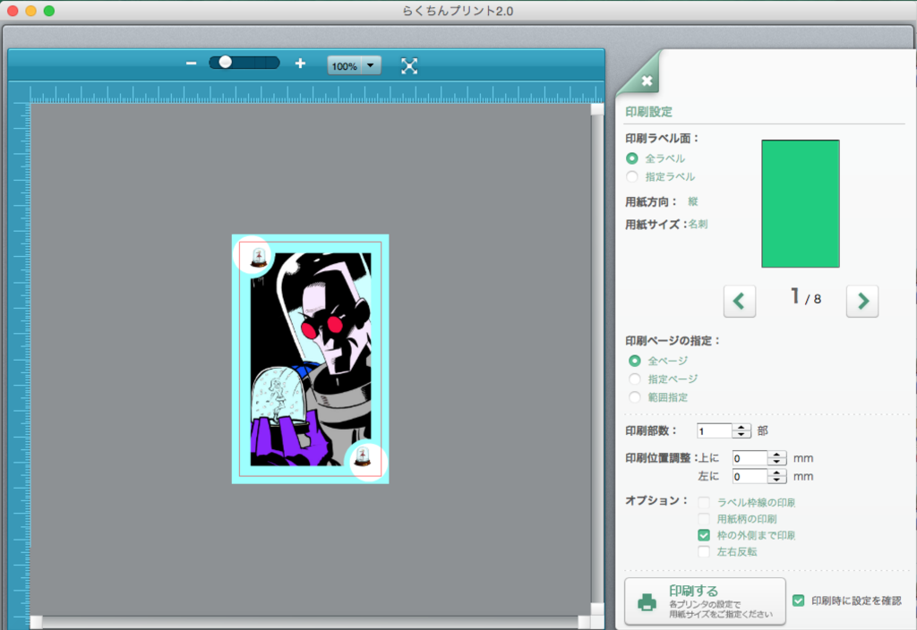The image size is (917, 630).
Task: Click the zoom slider handle
Action: [x=225, y=62]
